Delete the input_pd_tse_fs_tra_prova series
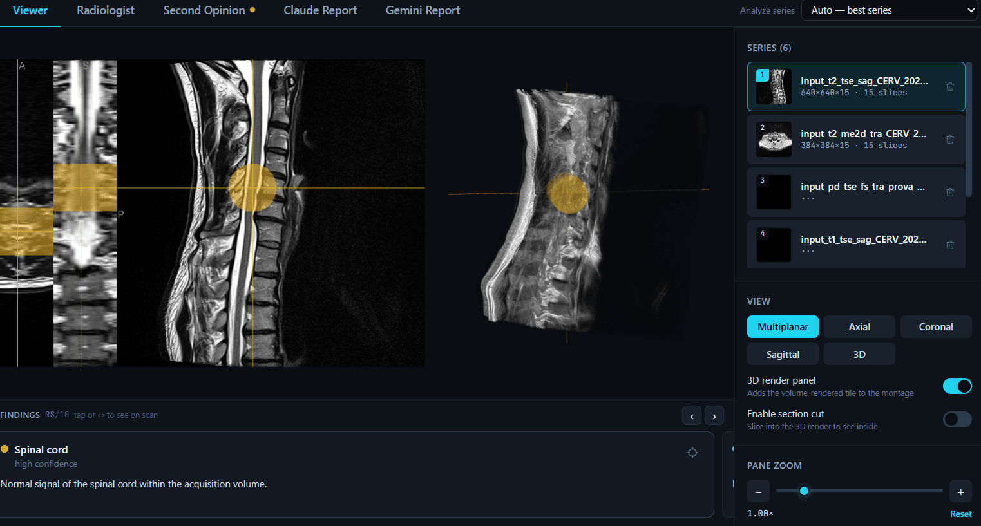981x526 pixels. click(x=950, y=192)
